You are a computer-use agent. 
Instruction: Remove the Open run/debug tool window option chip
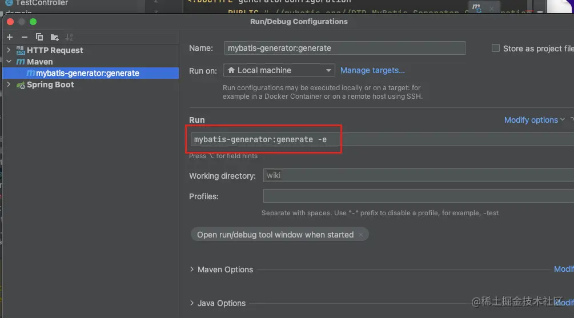point(361,235)
